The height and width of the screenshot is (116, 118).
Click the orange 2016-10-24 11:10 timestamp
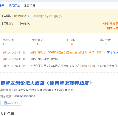[14, 52]
